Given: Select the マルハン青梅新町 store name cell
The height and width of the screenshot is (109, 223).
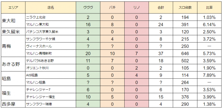Looking at the screenshot, I should [51, 53].
